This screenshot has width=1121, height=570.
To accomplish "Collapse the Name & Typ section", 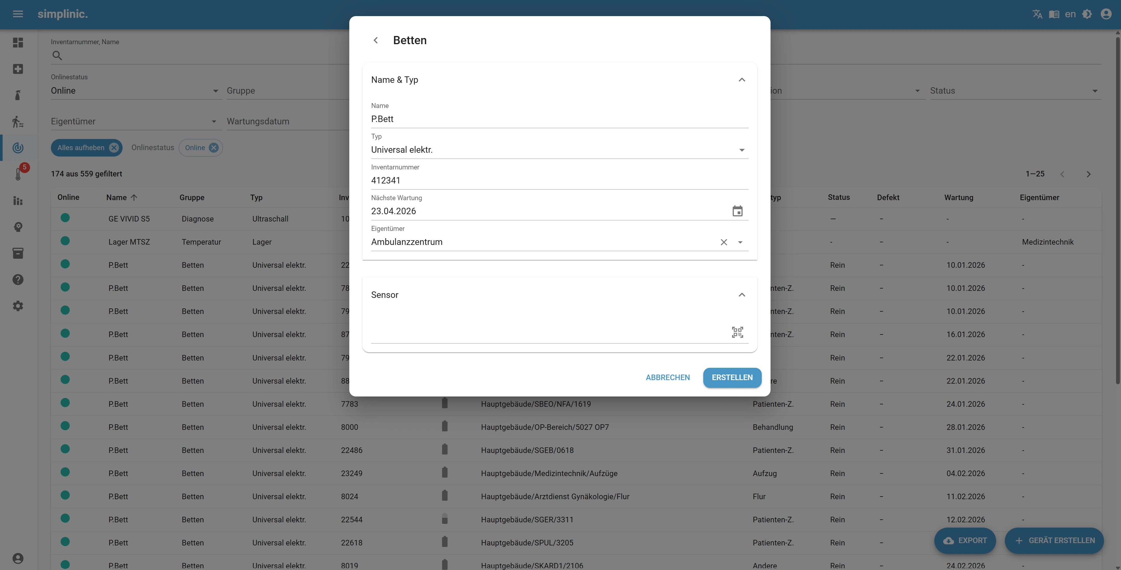I will (x=742, y=80).
